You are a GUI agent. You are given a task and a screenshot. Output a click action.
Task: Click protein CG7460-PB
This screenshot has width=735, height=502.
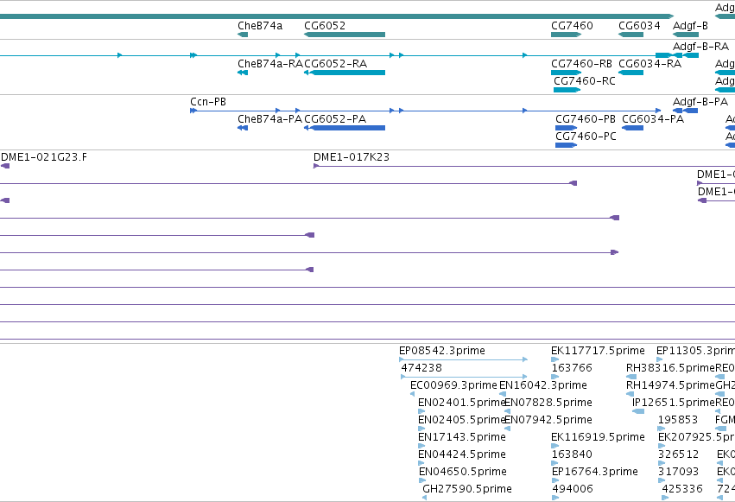pos(566,128)
